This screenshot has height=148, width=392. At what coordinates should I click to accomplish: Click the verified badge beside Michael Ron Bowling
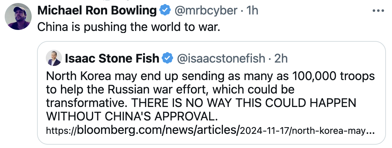[x=164, y=11]
